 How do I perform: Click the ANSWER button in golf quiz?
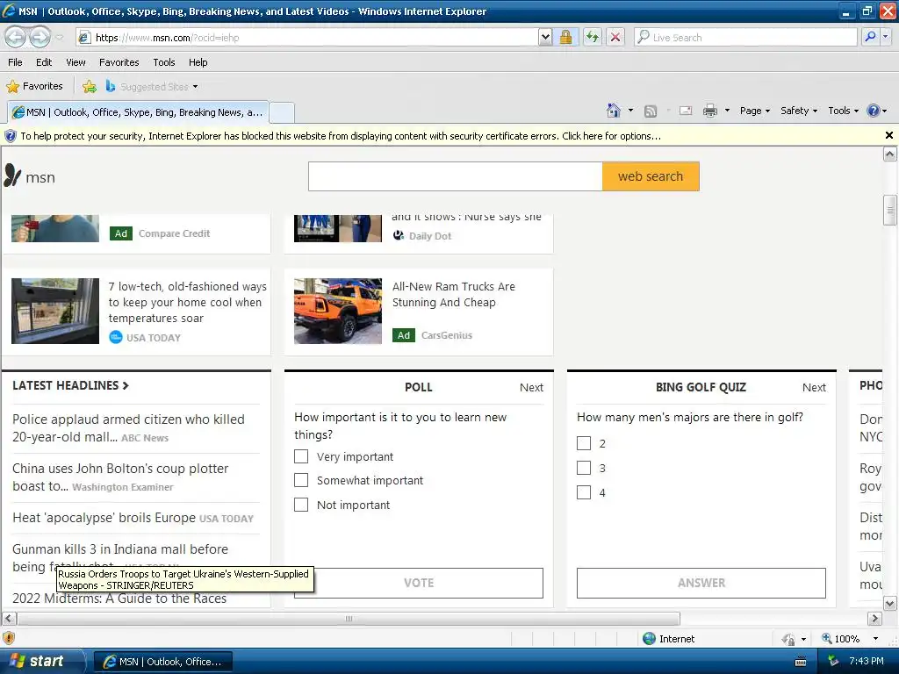701,583
